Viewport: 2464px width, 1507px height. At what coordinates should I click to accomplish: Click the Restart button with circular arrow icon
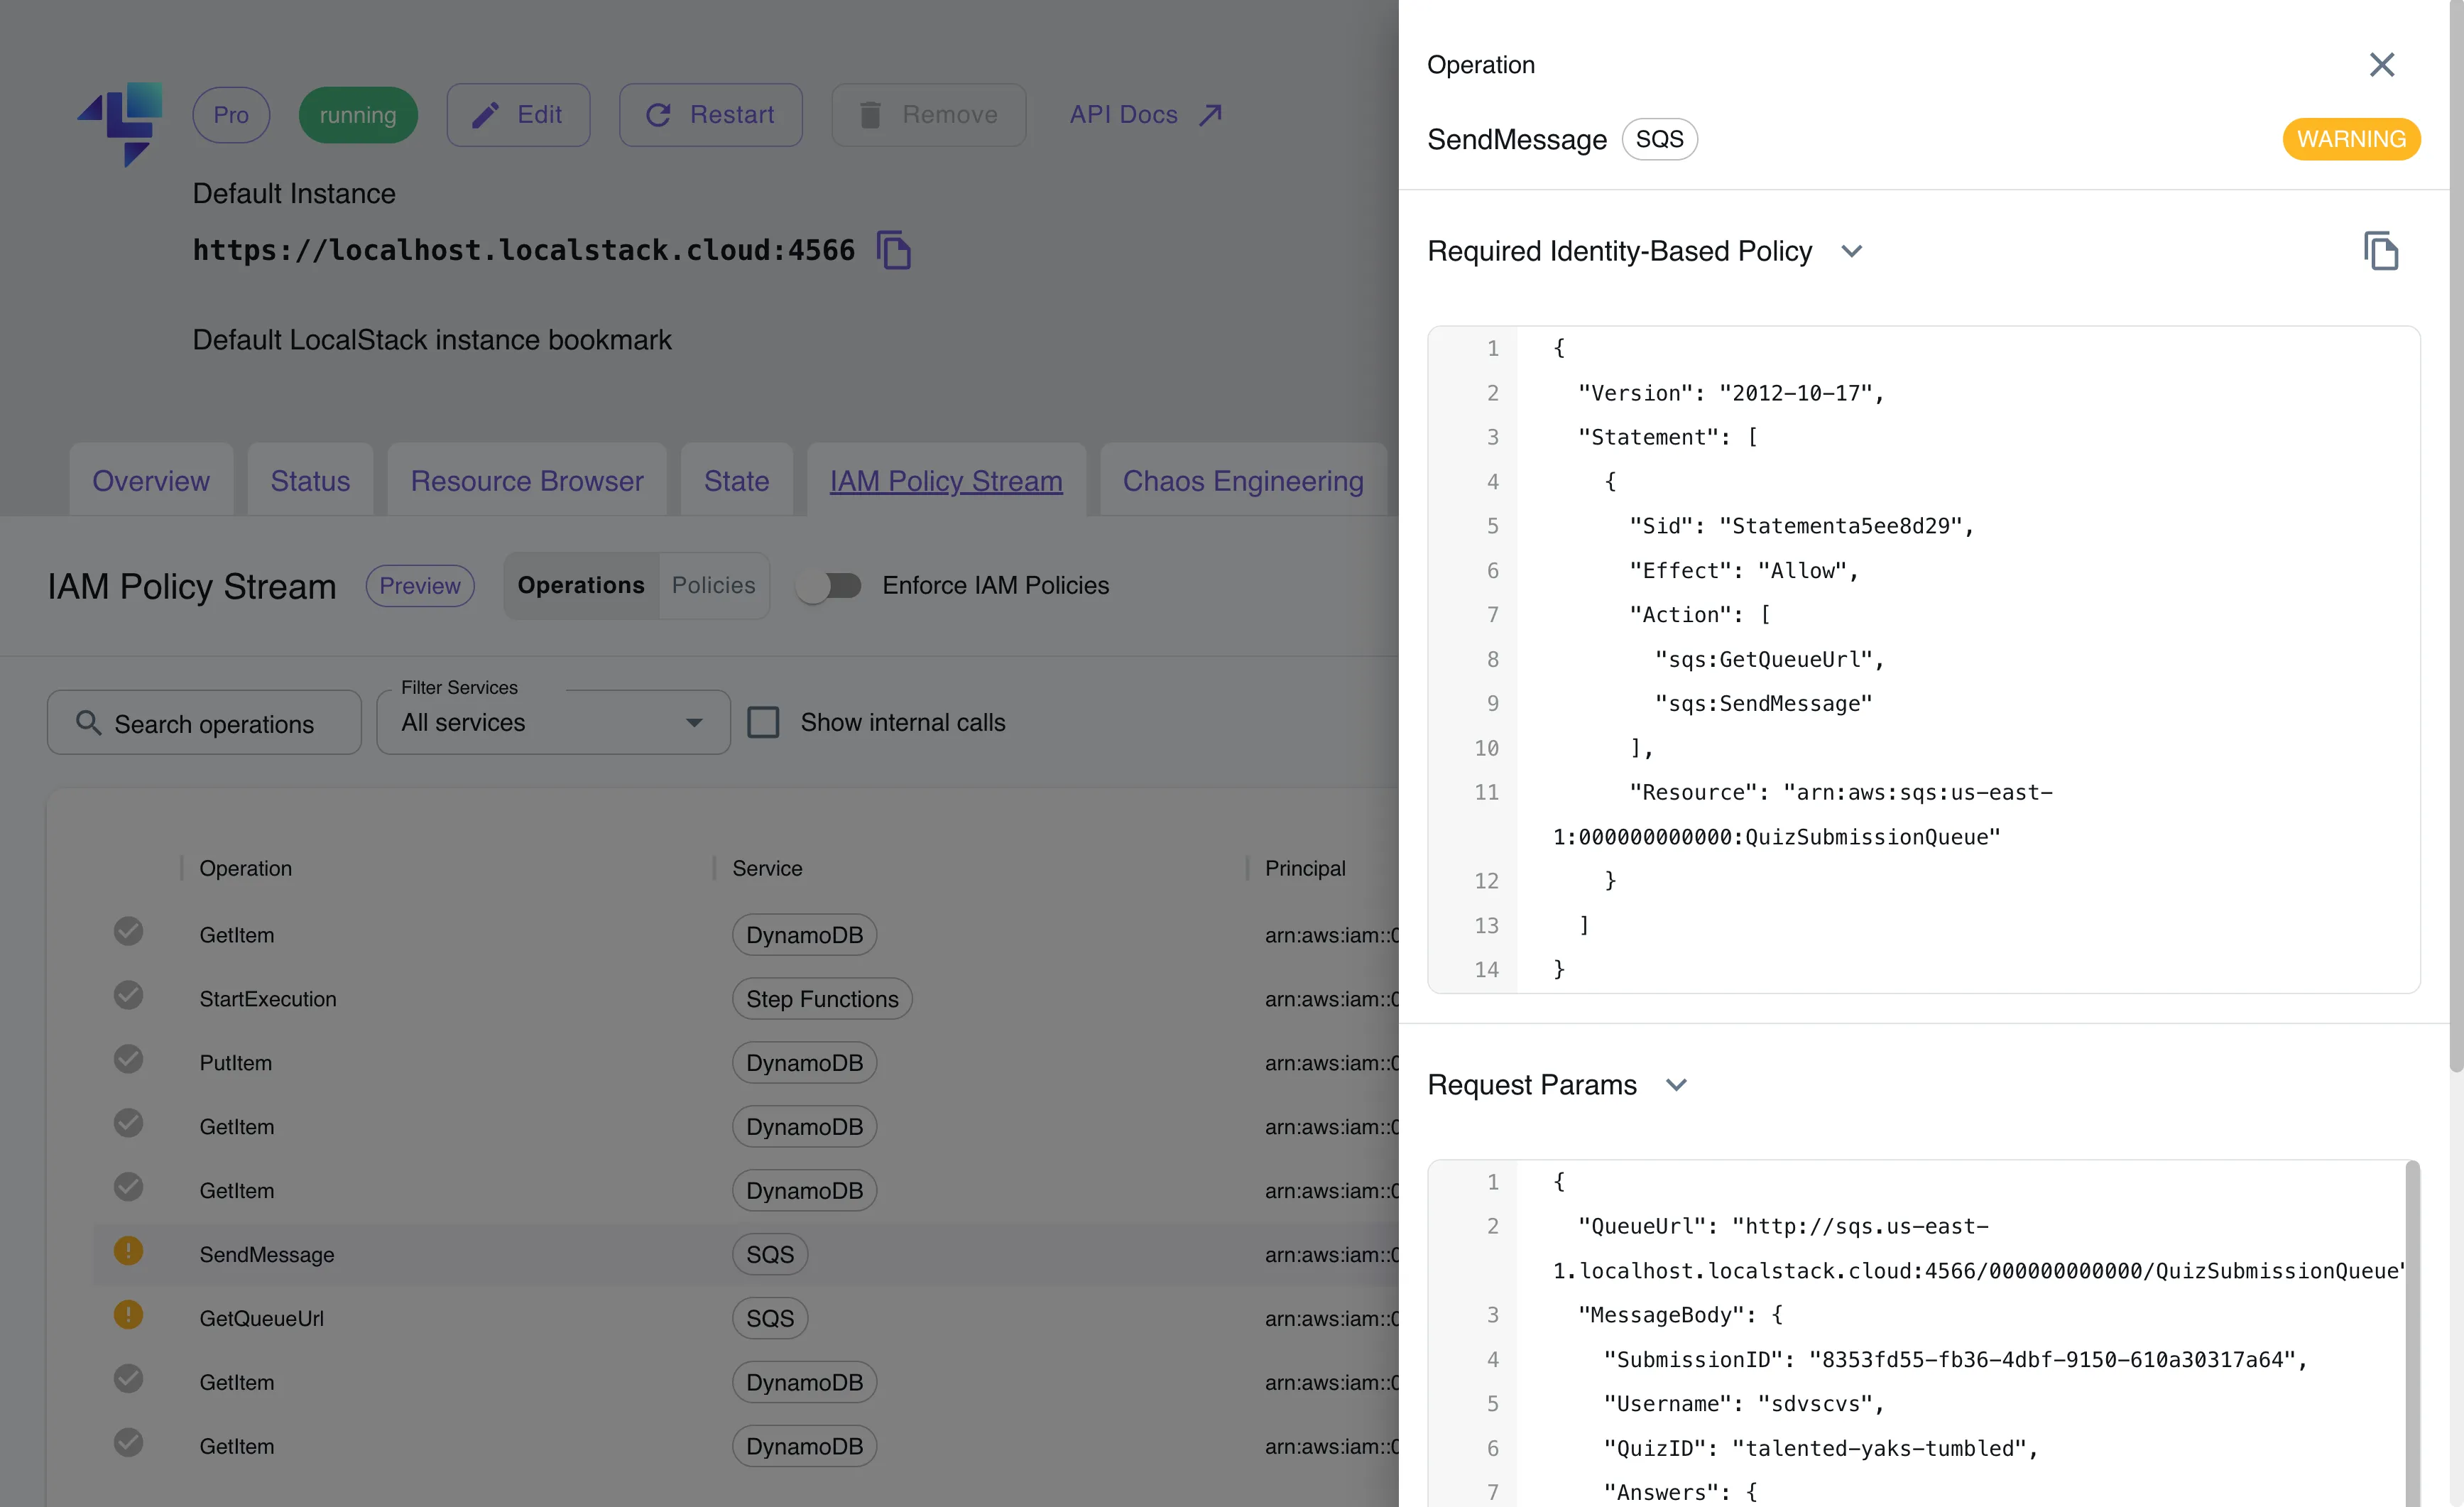pos(711,113)
